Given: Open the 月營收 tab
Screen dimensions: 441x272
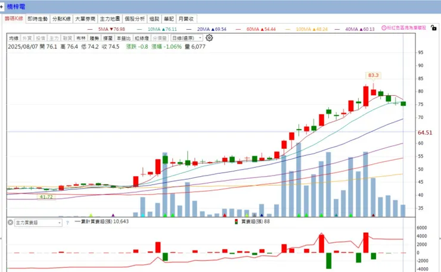Looking at the screenshot, I should 186,19.
